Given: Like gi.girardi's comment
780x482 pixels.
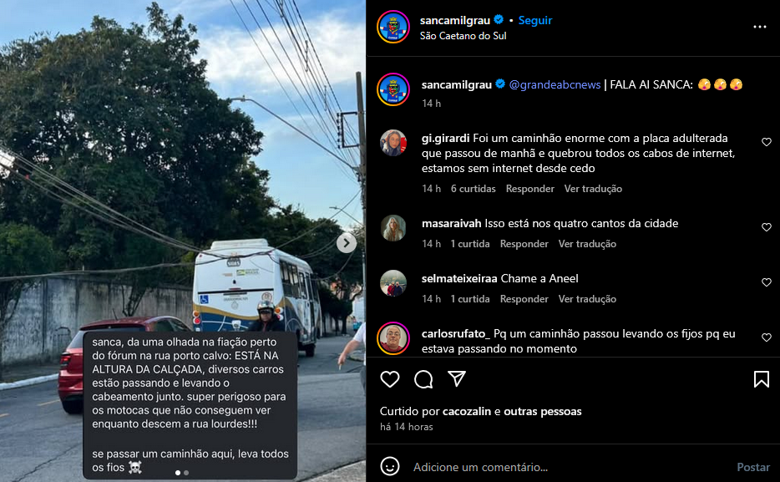Looking at the screenshot, I should (766, 142).
